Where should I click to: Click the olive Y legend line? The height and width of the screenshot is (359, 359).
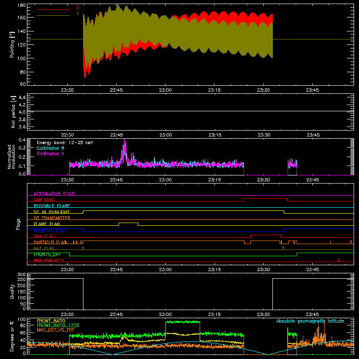53,15
